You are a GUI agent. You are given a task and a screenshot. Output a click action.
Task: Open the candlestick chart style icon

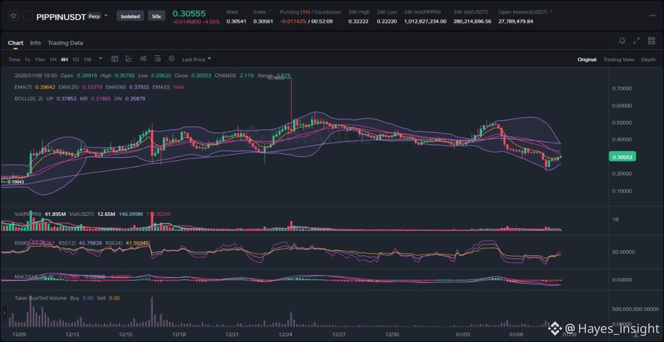[x=143, y=59]
